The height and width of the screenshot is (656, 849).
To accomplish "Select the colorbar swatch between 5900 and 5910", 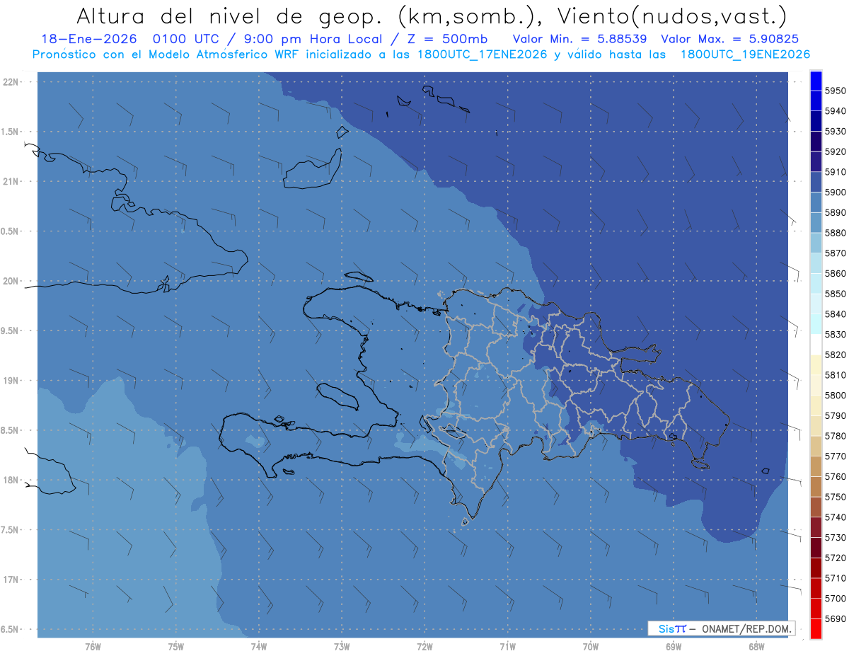I will pyautogui.click(x=816, y=182).
